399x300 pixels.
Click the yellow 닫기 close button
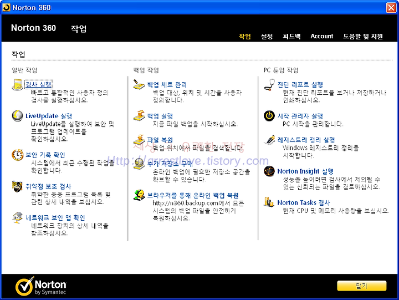click(x=361, y=286)
